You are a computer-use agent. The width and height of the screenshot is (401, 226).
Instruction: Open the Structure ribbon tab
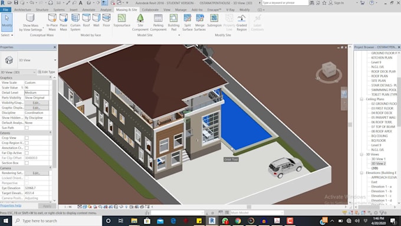click(42, 9)
